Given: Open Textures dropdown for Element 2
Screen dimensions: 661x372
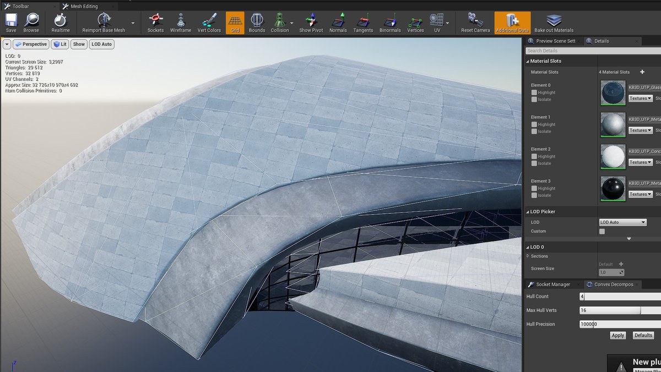Looking at the screenshot, I should point(640,162).
